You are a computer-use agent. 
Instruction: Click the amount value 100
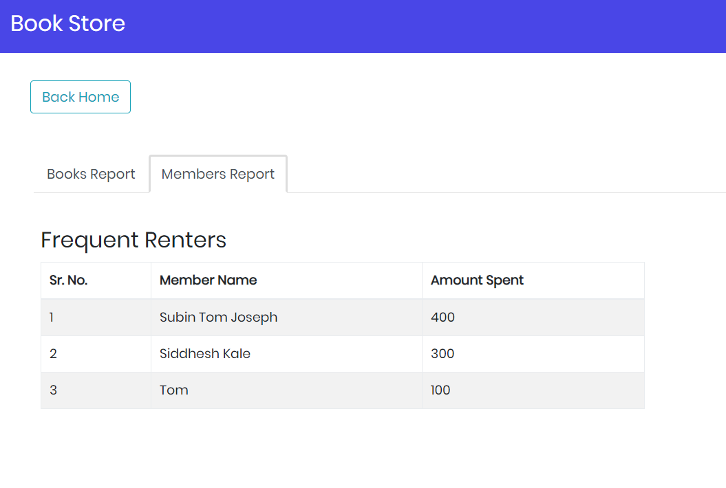coord(440,390)
